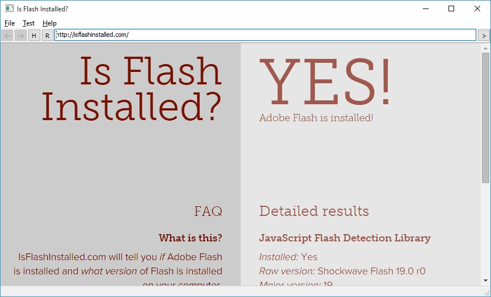Focus the URL address field
The height and width of the screenshot is (297, 491).
point(265,35)
